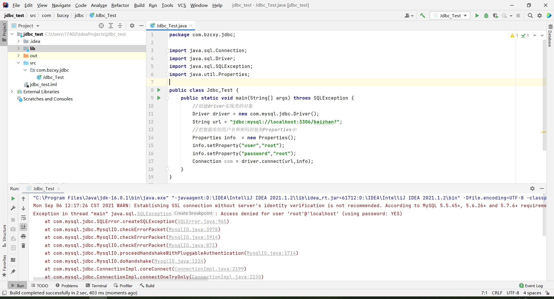The image size is (554, 299).
Task: Stop the running process with the stop square
Action: [518, 16]
